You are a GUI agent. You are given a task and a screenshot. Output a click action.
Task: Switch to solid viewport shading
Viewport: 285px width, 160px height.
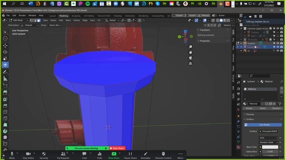click(221, 20)
